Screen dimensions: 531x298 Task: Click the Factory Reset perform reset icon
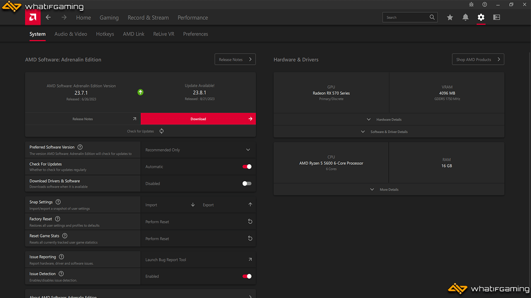coord(250,222)
